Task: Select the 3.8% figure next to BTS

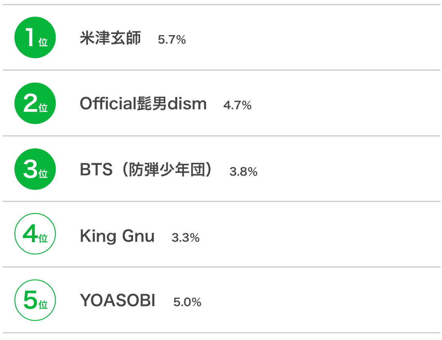Action: click(243, 172)
